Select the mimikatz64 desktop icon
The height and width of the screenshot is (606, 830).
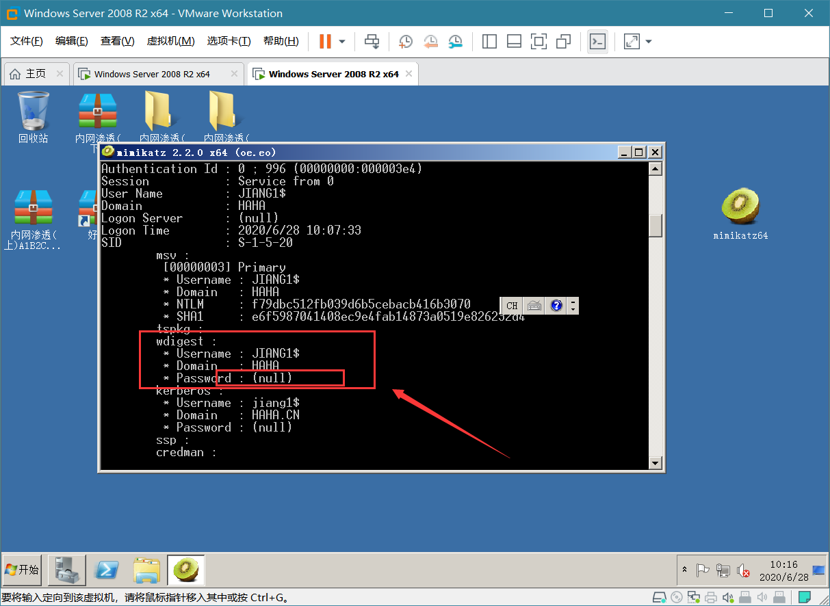click(740, 214)
